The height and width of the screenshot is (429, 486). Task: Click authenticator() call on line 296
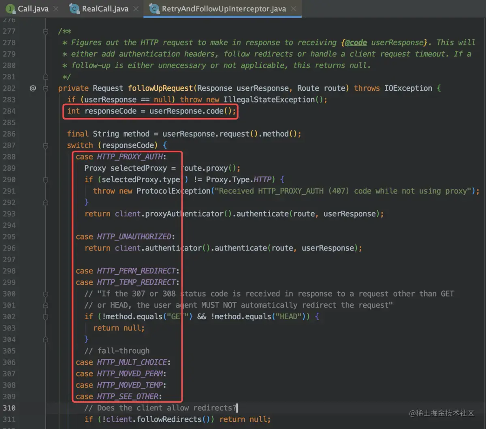tap(177, 248)
